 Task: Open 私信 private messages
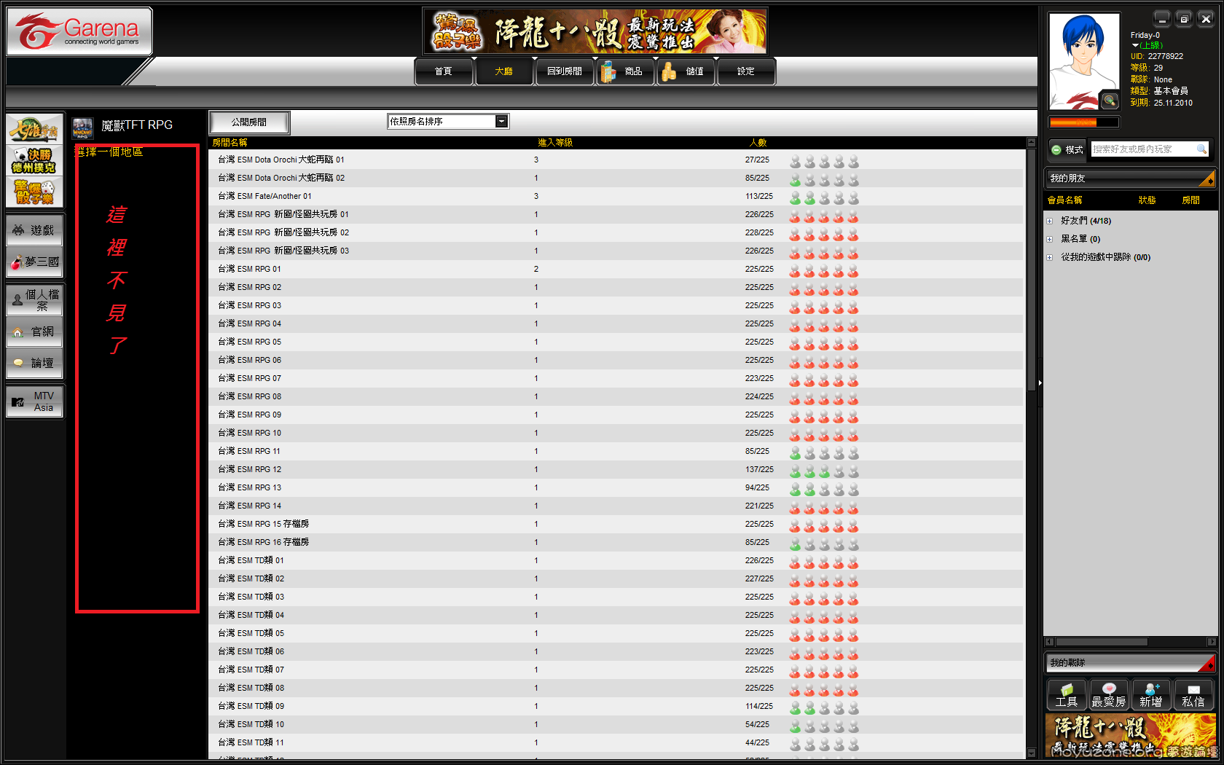tap(1193, 694)
